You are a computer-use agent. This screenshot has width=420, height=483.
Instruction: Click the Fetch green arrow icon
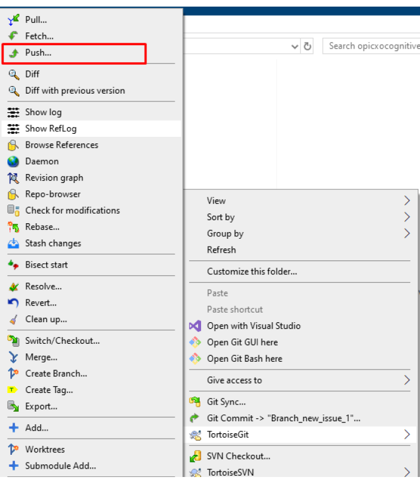tap(14, 36)
